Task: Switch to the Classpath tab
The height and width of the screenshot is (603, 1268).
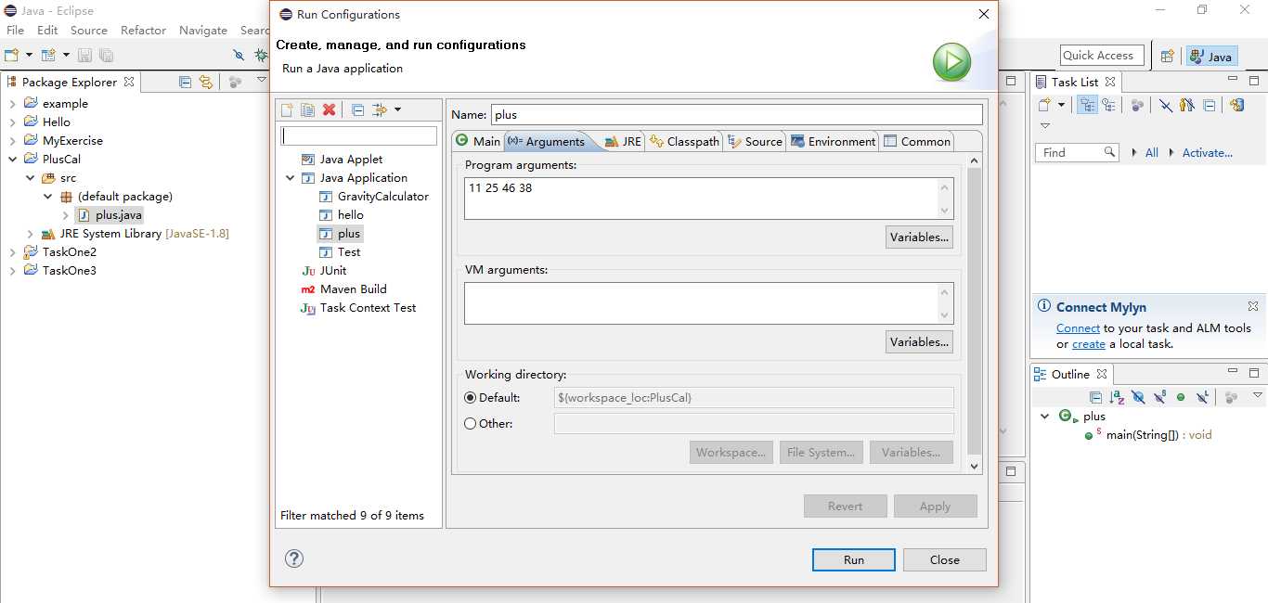Action: [x=684, y=141]
